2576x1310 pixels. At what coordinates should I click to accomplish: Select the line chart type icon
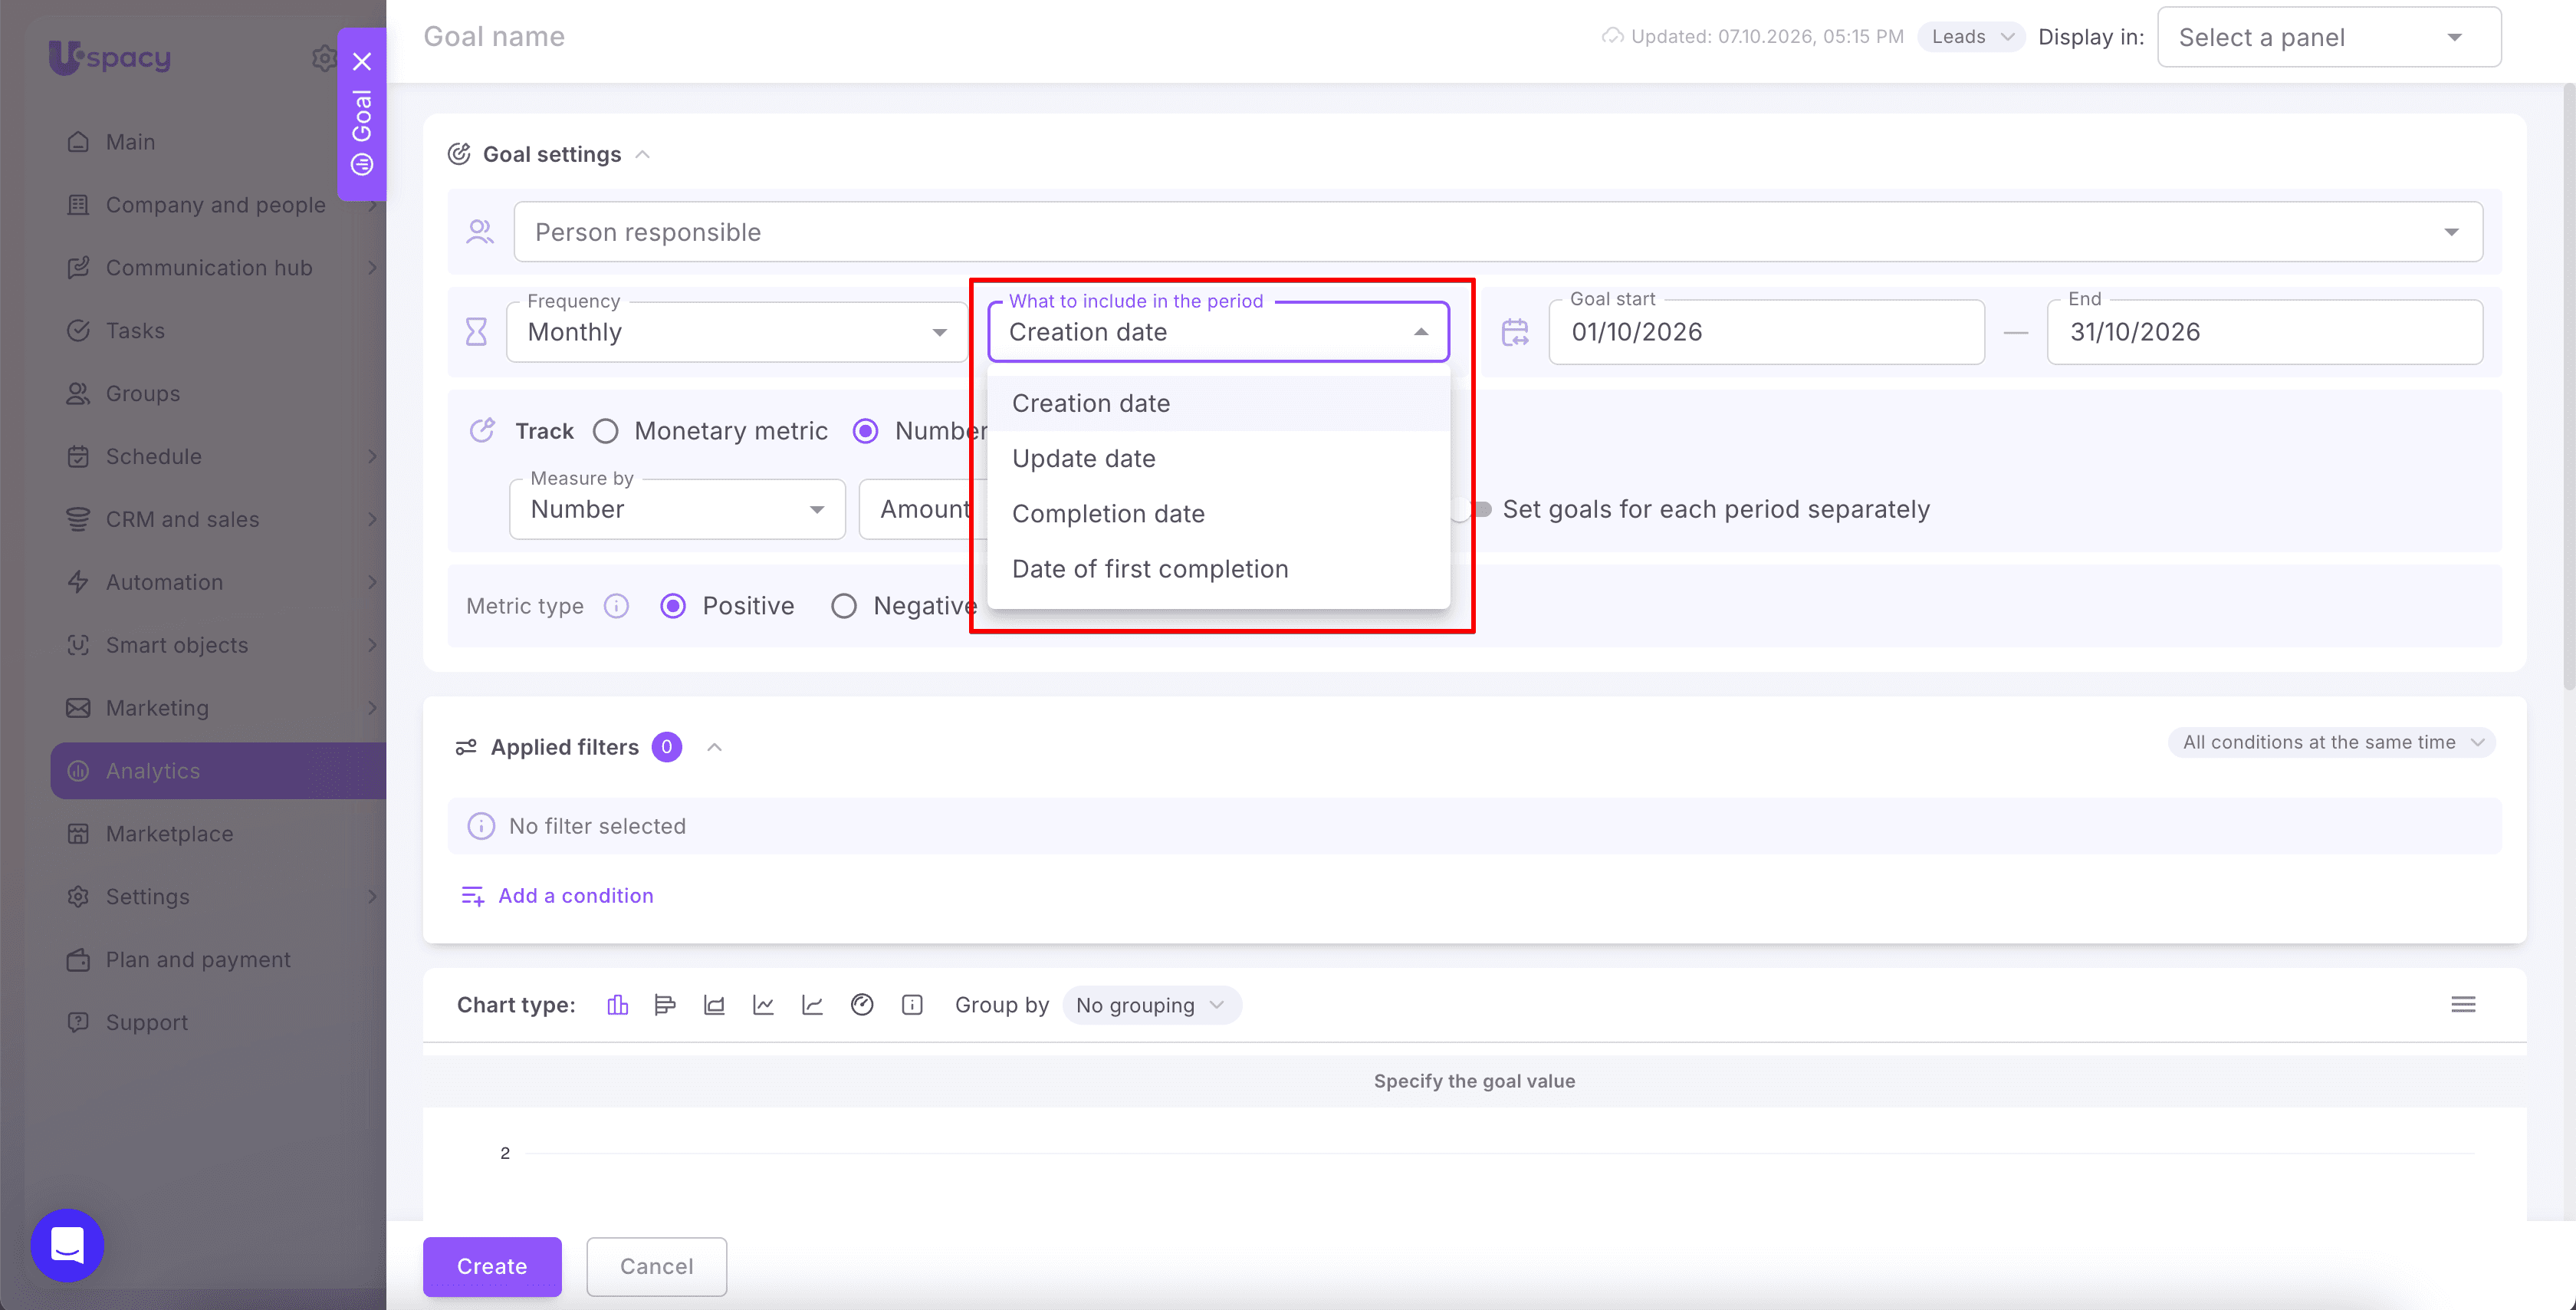click(763, 1005)
